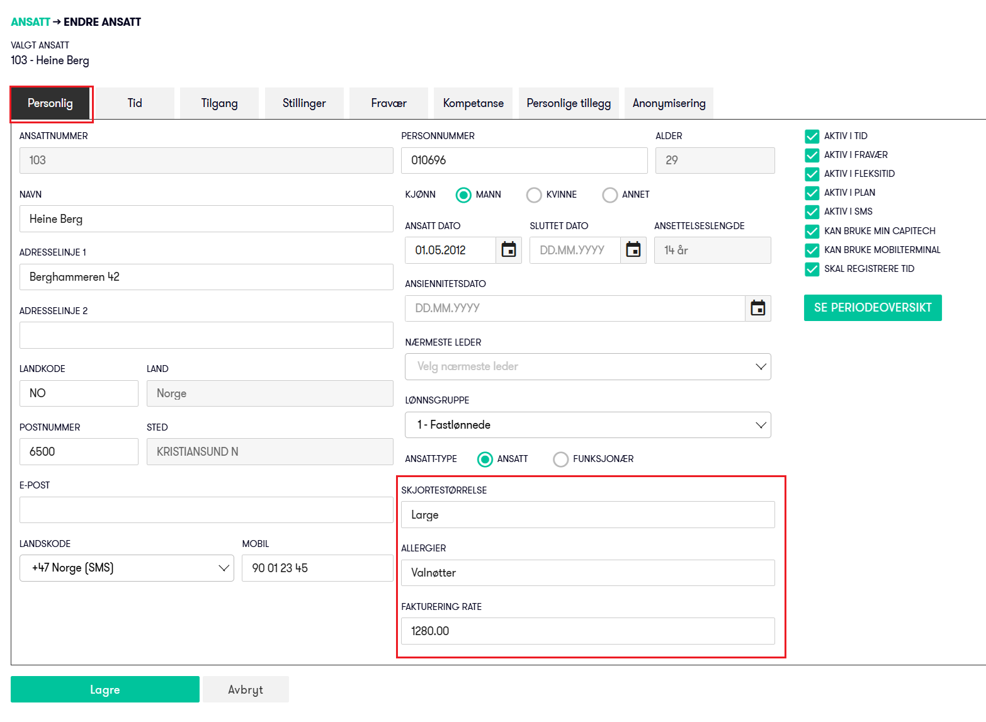Go to Personlige tillegg tab
The height and width of the screenshot is (722, 986).
coord(569,103)
